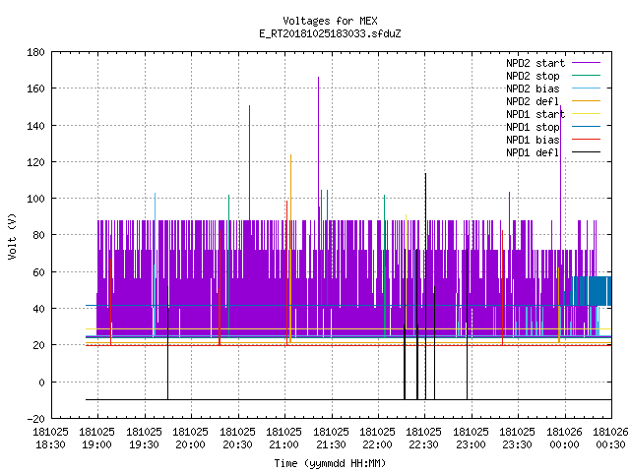The image size is (630, 472).
Task: Click the 'NPD1 start' legend label
Action: 535,114
